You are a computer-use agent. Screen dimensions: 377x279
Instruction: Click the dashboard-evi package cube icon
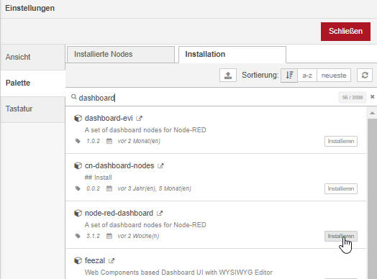click(78, 118)
